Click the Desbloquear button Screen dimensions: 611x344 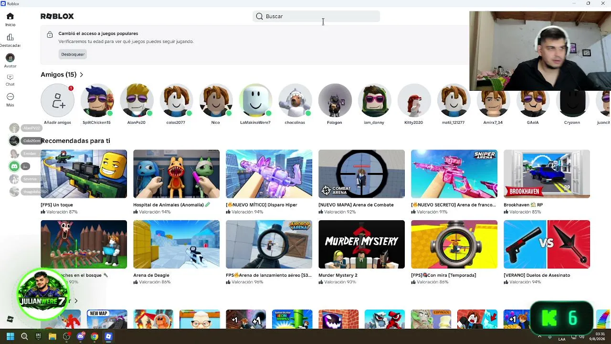(x=73, y=54)
